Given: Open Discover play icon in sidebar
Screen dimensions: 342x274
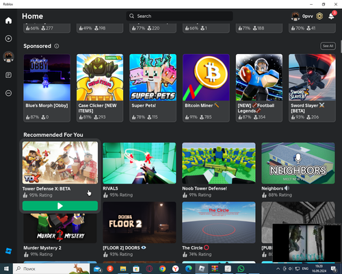Looking at the screenshot, I should point(8,38).
